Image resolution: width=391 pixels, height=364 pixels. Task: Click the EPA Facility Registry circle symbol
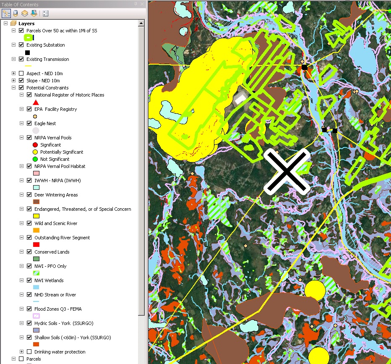point(35,117)
